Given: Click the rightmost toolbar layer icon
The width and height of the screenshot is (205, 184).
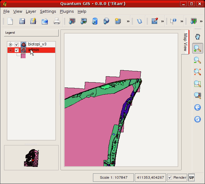Looking at the screenshot, I should tap(193, 21).
